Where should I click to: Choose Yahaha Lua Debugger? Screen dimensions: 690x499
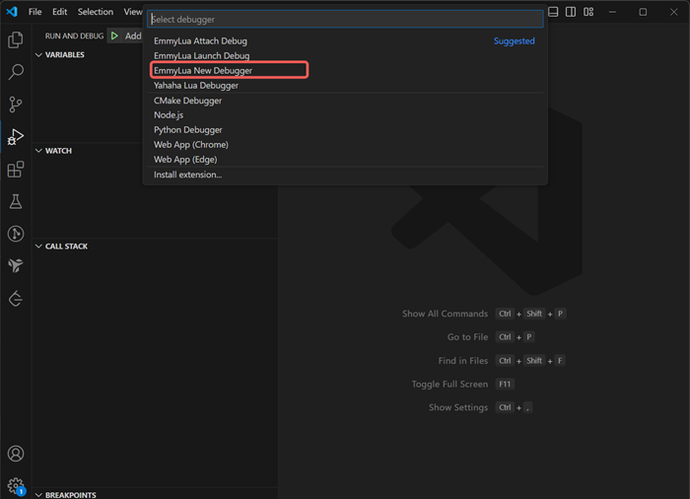click(345, 86)
